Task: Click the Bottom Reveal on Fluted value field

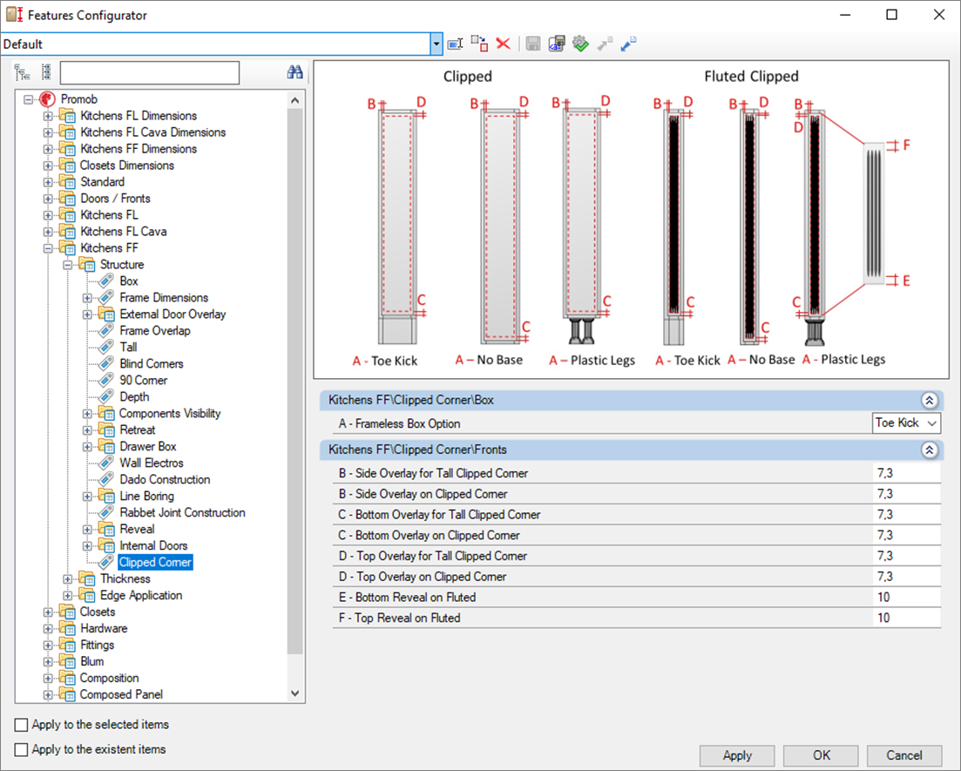Action: [x=905, y=598]
